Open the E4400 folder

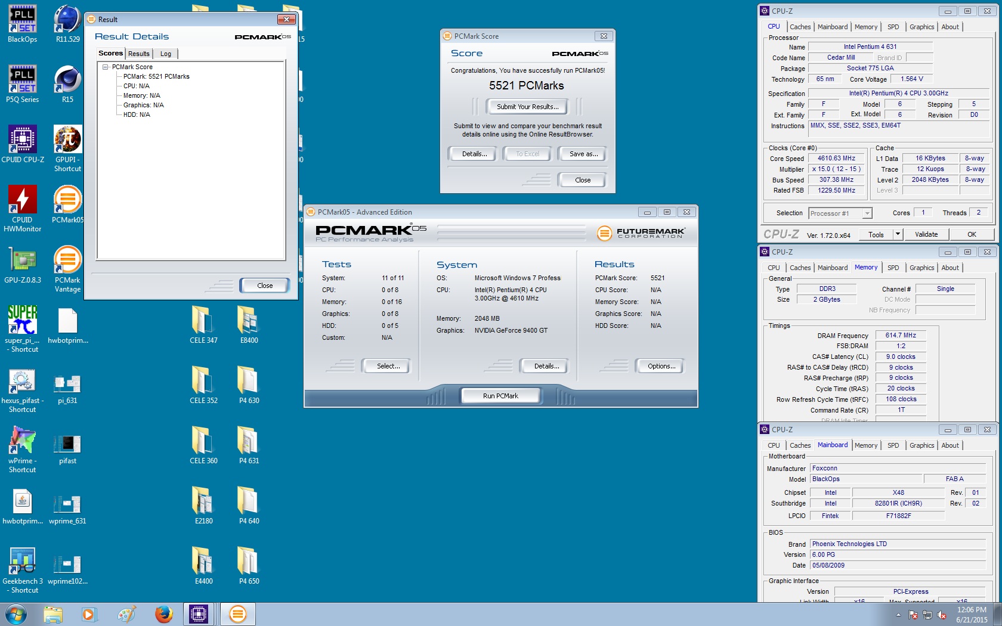pos(203,566)
